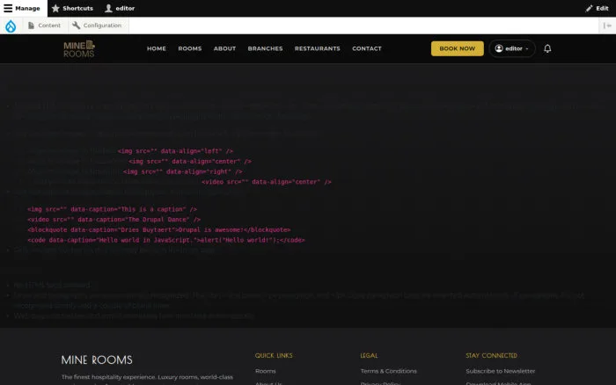Click the 'This is a caption' code line
Image resolution: width=616 pixels, height=385 pixels.
[112, 209]
